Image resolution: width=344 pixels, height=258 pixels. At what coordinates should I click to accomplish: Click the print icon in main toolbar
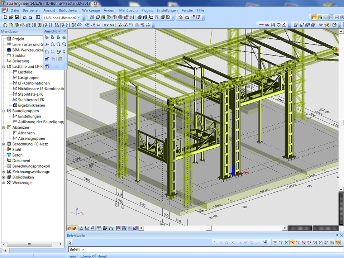[x=139, y=17]
